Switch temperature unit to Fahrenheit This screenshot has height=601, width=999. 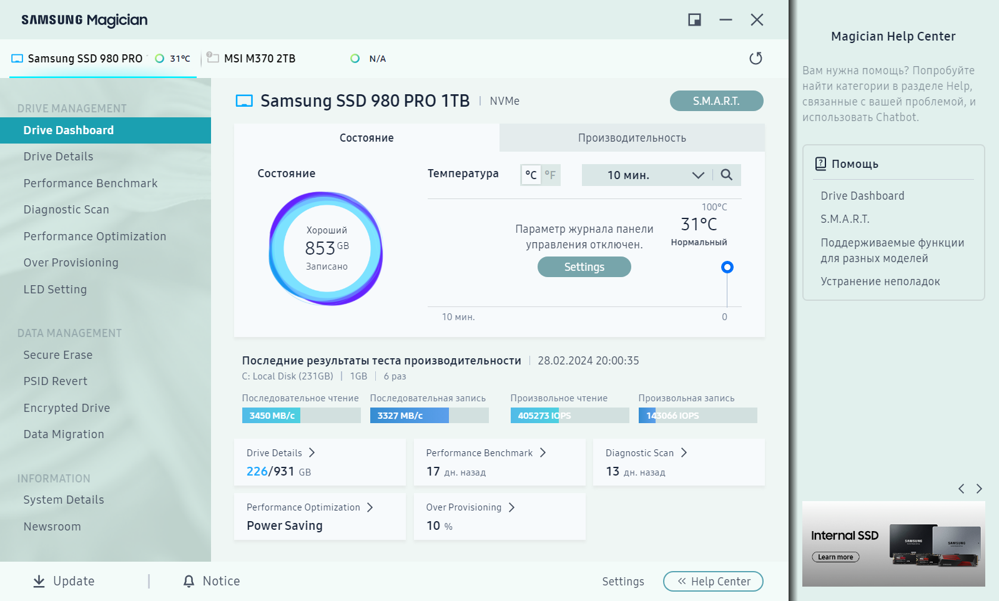[550, 175]
